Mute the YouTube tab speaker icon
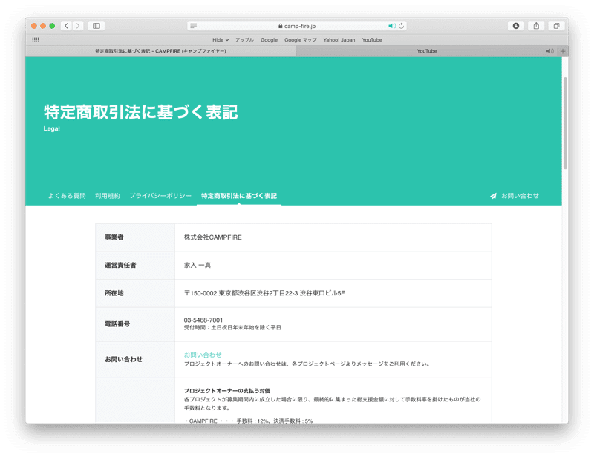This screenshot has height=457, width=594. (x=549, y=51)
